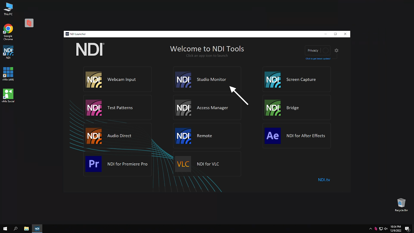Open taskbar search magnifier
This screenshot has height=233, width=414.
(x=16, y=229)
